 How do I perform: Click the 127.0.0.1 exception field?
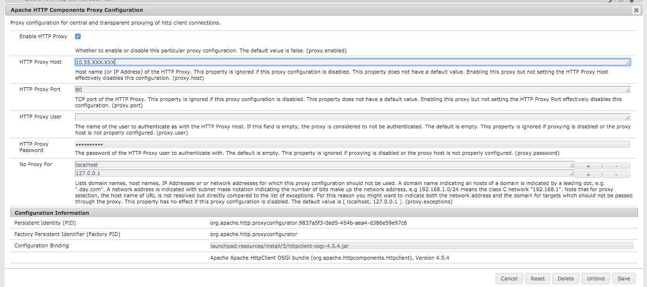[324, 173]
